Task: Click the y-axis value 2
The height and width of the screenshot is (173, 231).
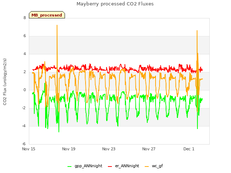Action: (x=25, y=72)
